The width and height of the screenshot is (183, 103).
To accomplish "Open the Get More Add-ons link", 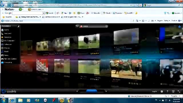I will pyautogui.click(x=51, y=17).
